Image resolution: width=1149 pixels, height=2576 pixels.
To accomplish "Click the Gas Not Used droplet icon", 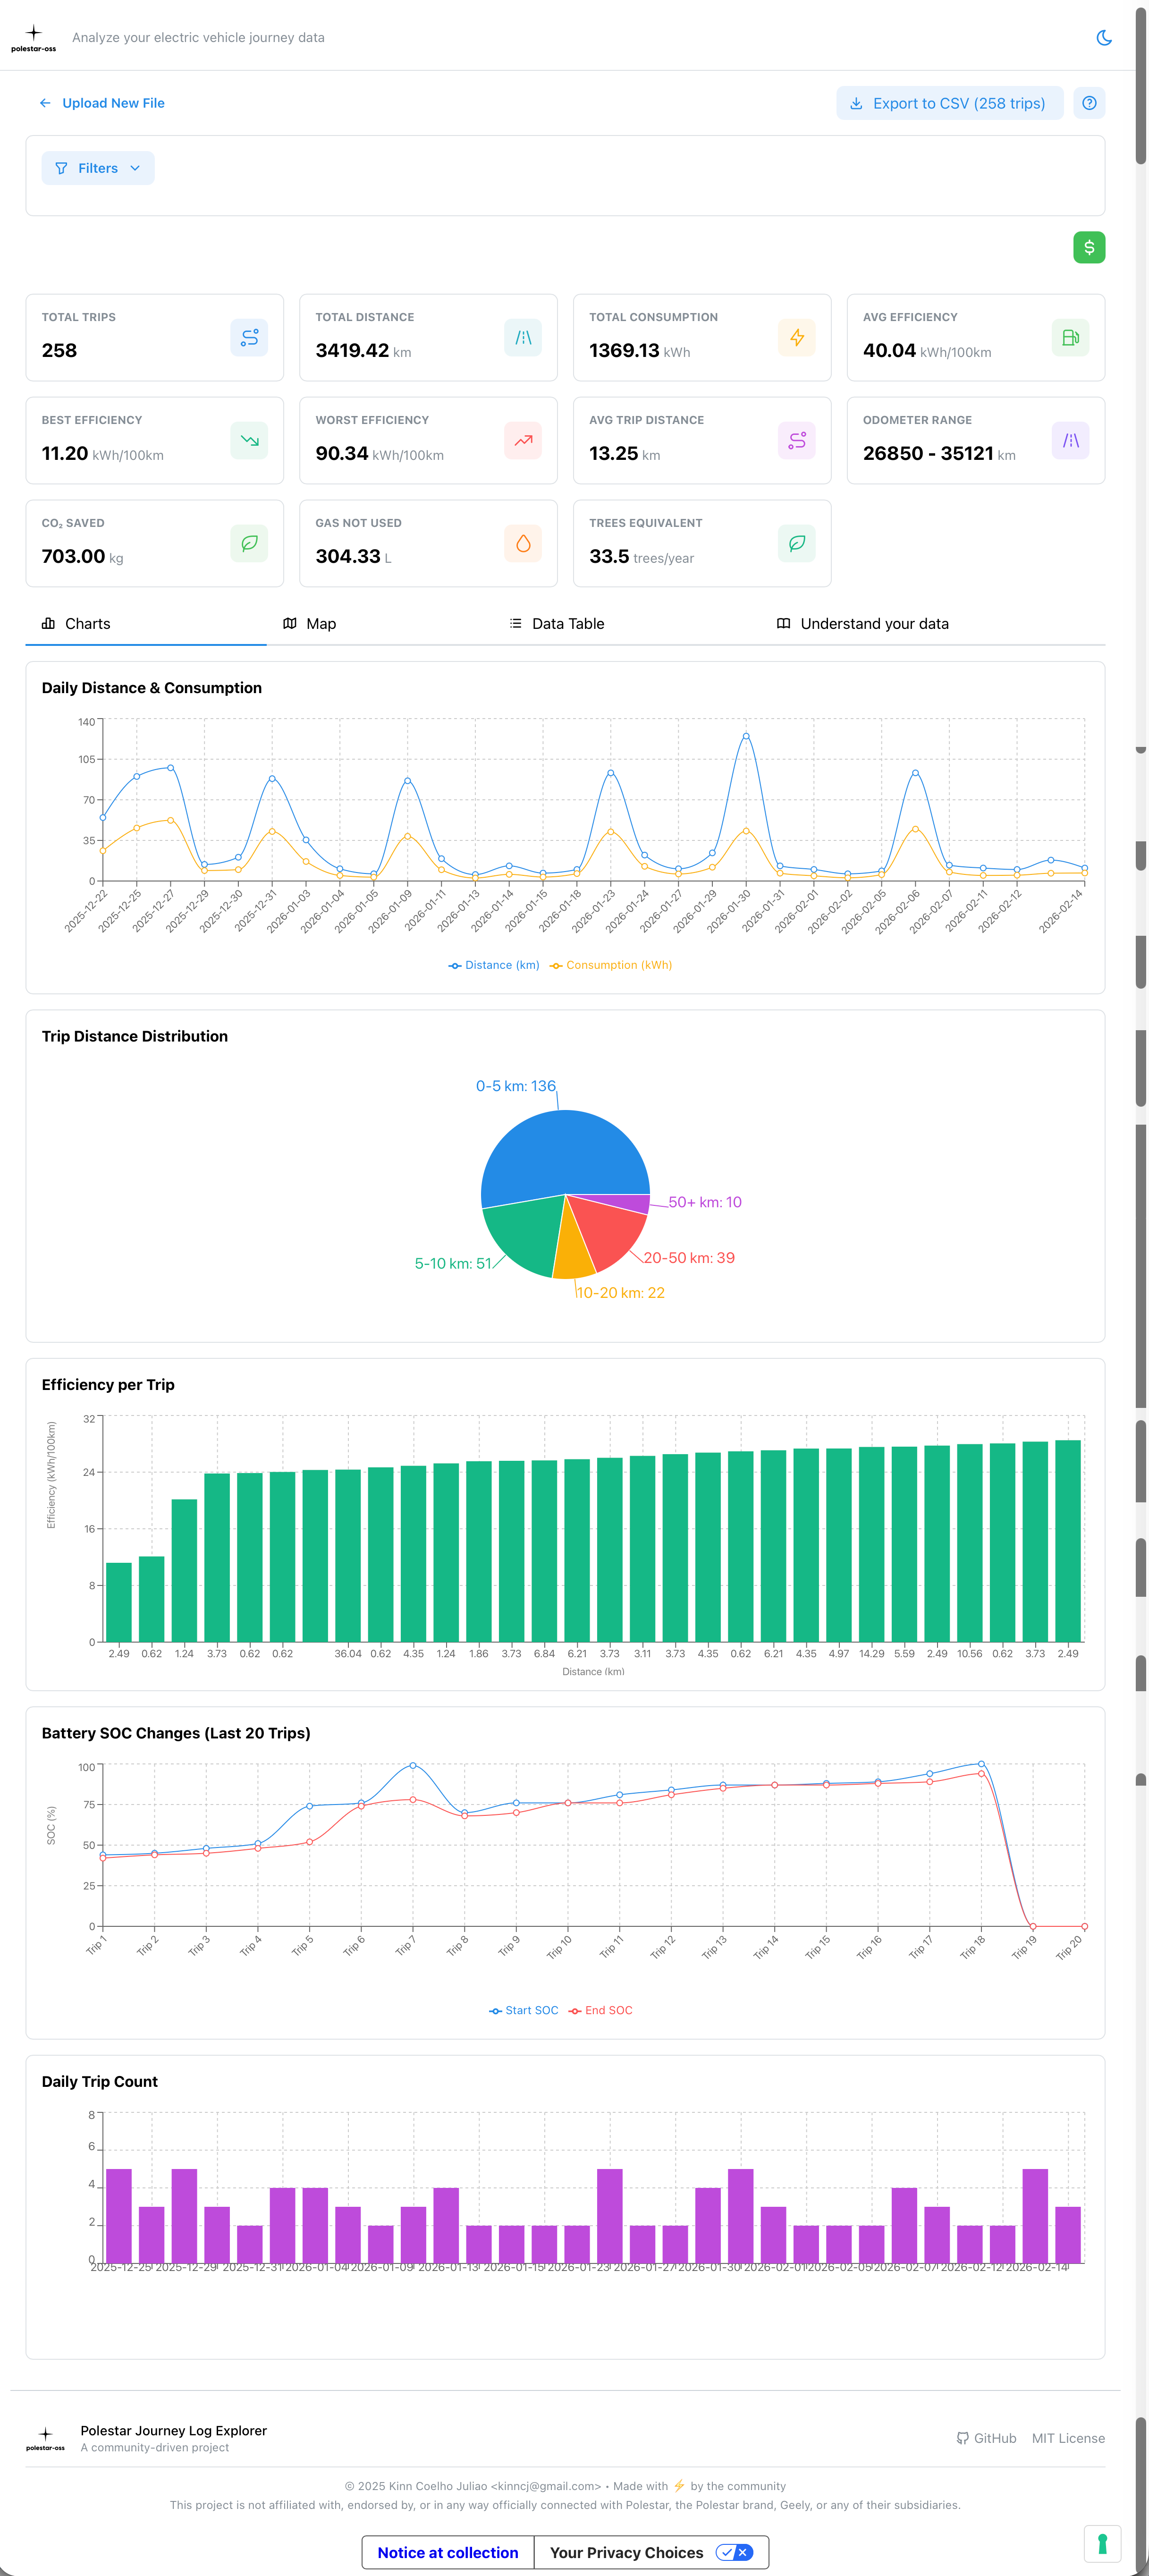I will coord(522,544).
